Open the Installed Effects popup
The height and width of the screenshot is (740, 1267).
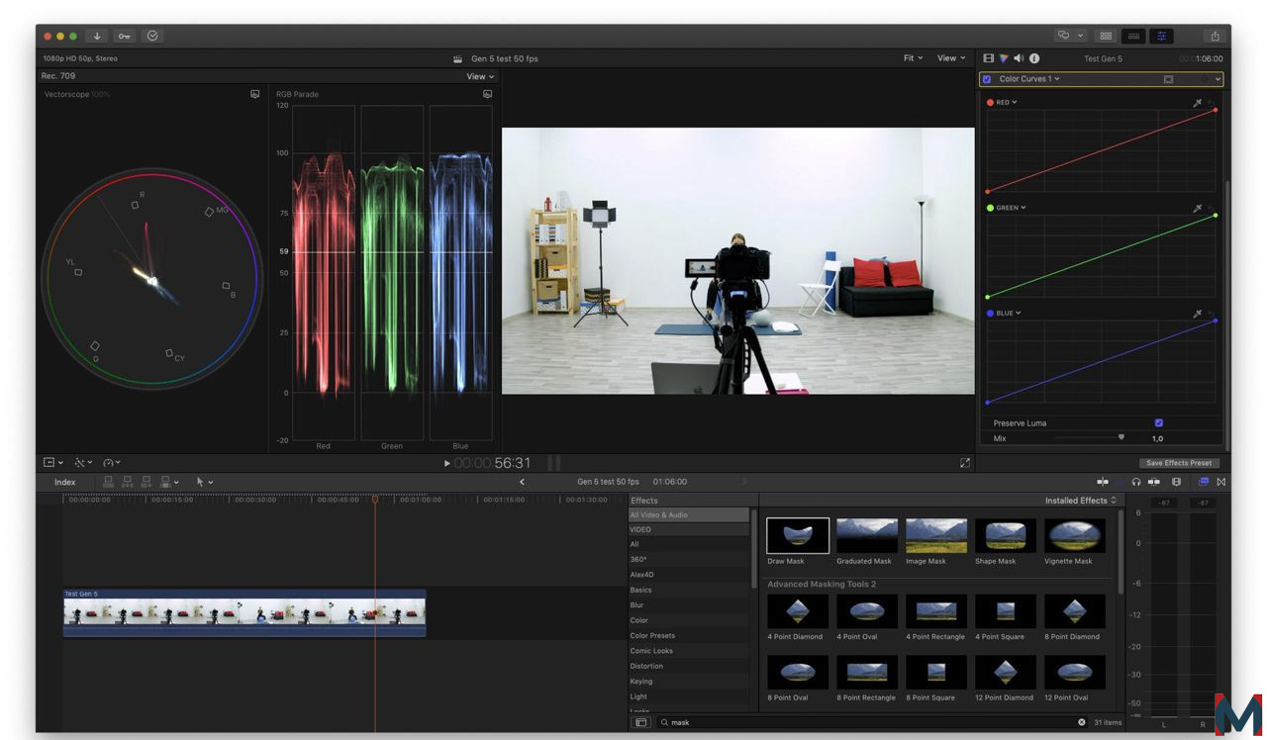click(x=1081, y=501)
